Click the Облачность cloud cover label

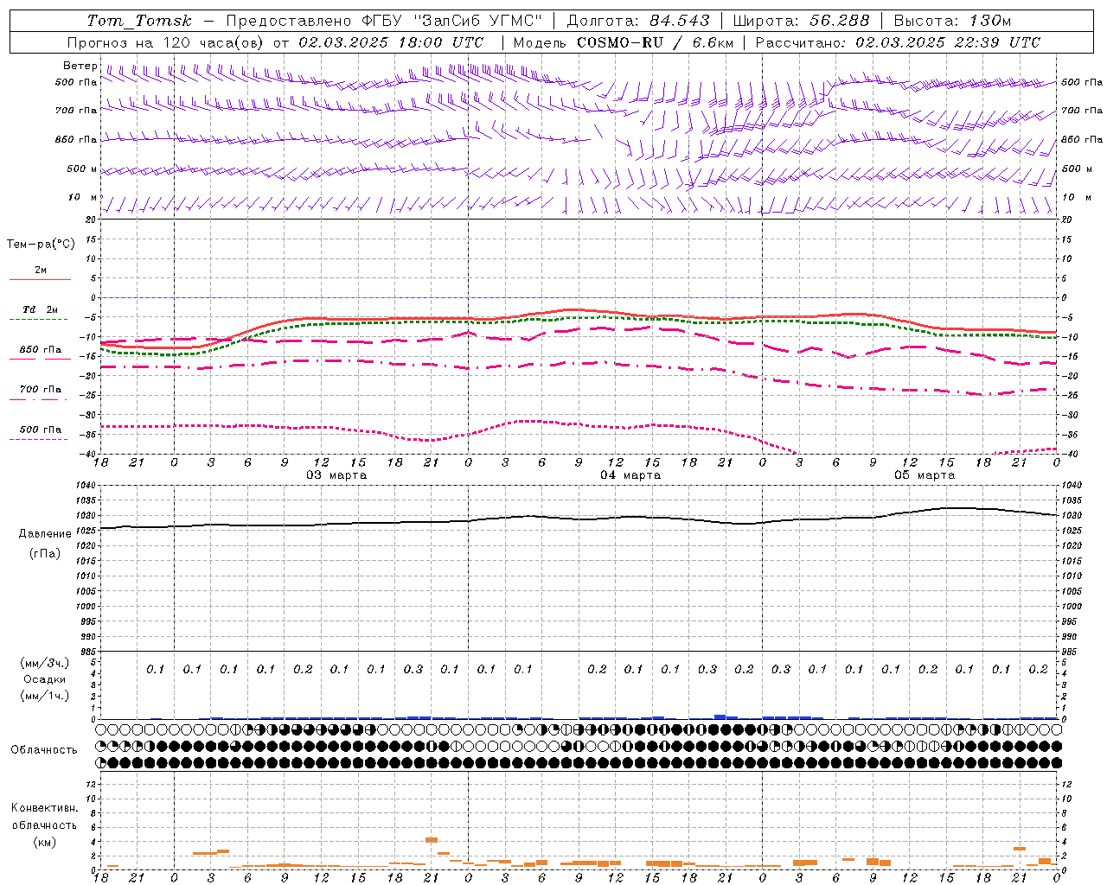[44, 750]
